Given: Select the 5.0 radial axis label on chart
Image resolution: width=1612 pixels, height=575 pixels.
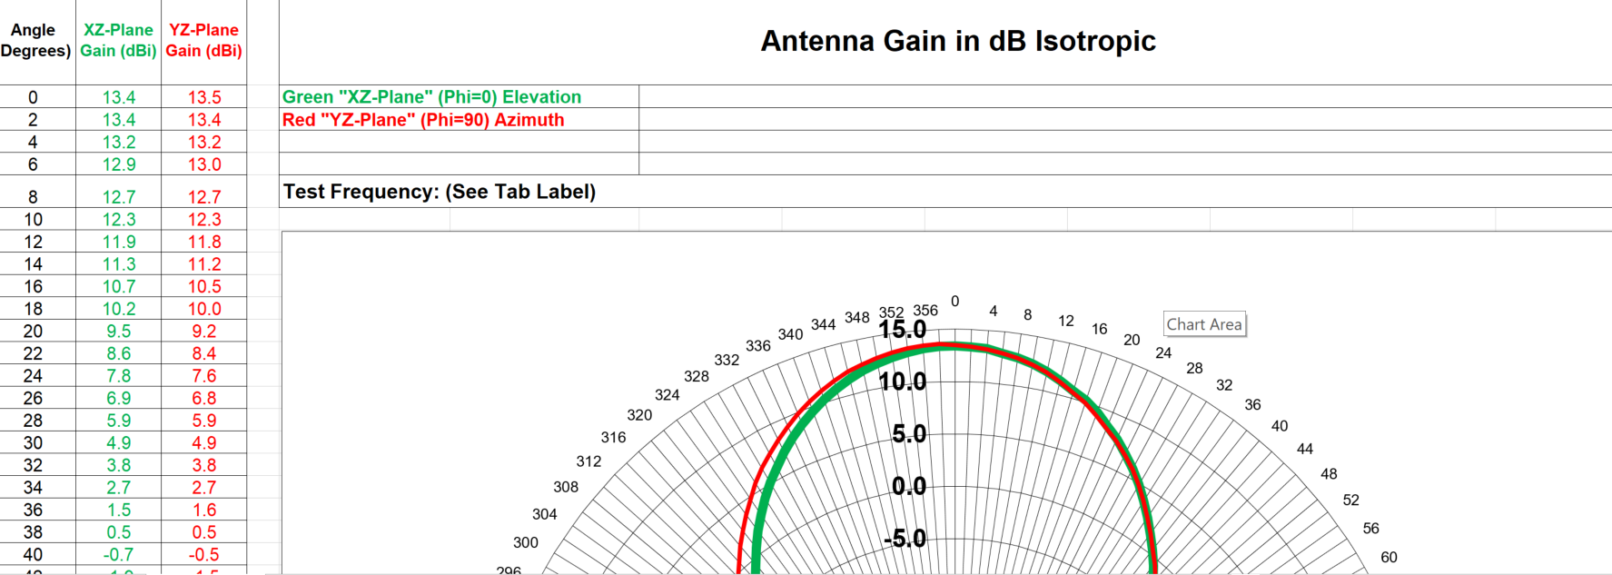Looking at the screenshot, I should [909, 434].
